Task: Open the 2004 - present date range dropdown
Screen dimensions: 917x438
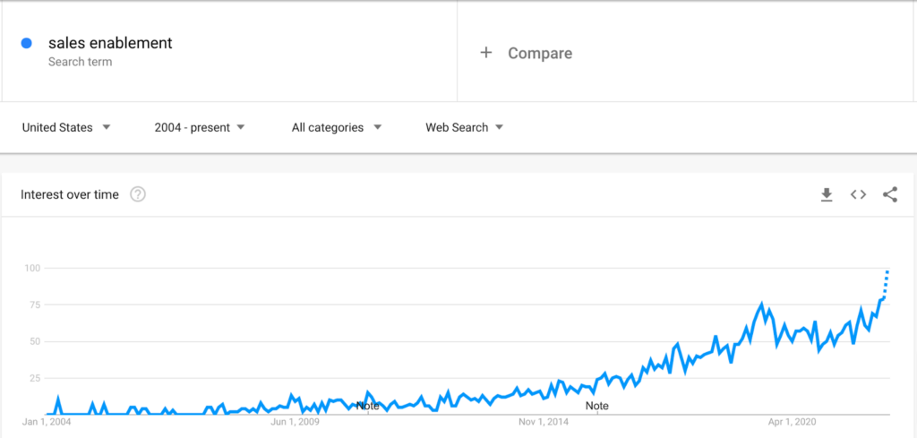Action: pos(200,127)
